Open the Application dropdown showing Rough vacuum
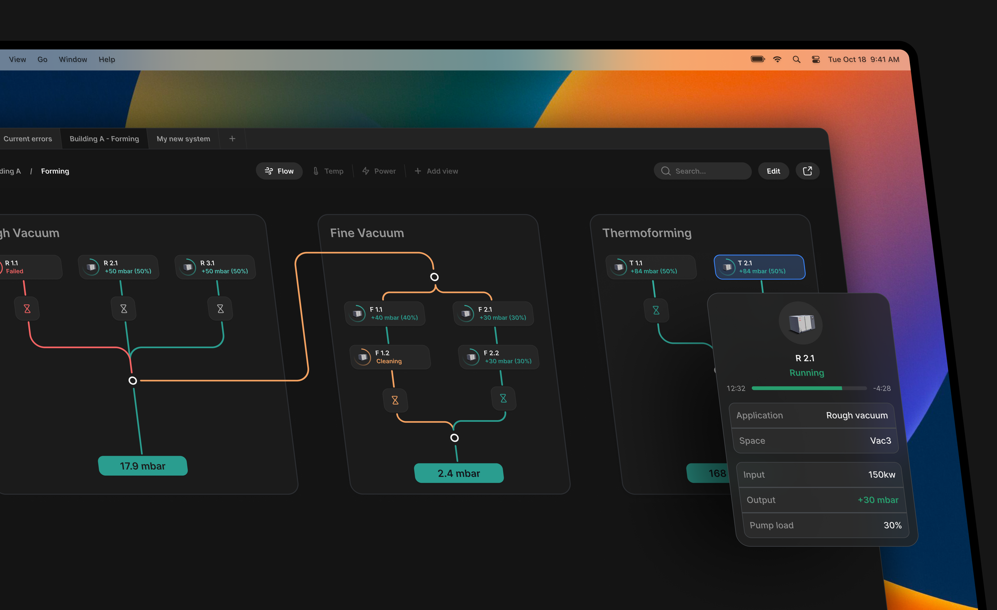 tap(813, 415)
